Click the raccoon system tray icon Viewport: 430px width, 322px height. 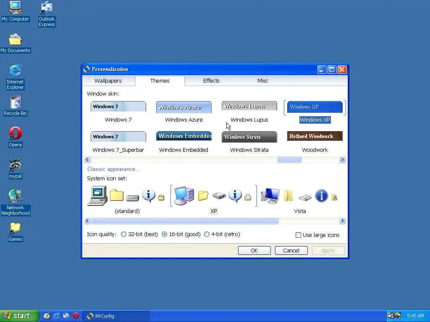coord(398,316)
